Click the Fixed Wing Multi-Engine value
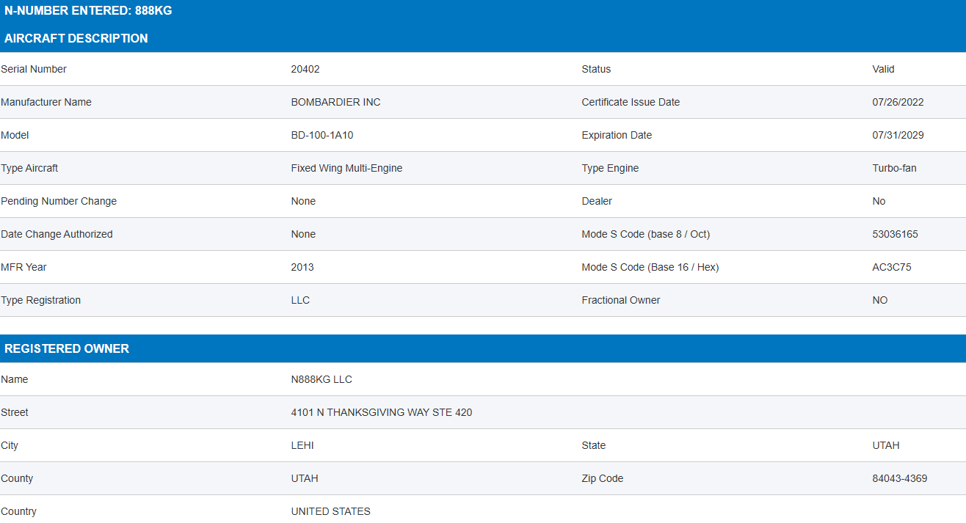 pos(346,168)
